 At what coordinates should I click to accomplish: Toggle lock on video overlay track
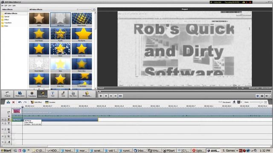(5, 129)
